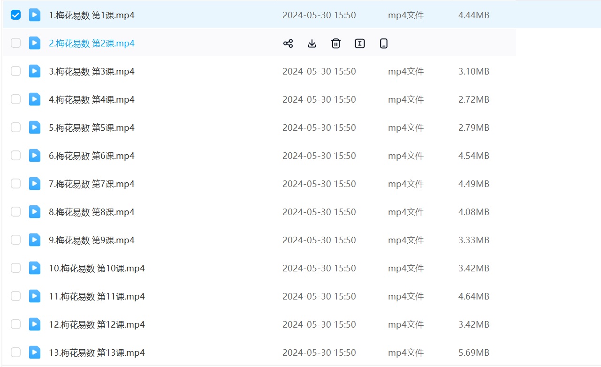Click the mobile device icon in 第2课 row
The height and width of the screenshot is (367, 601).
[x=384, y=44]
